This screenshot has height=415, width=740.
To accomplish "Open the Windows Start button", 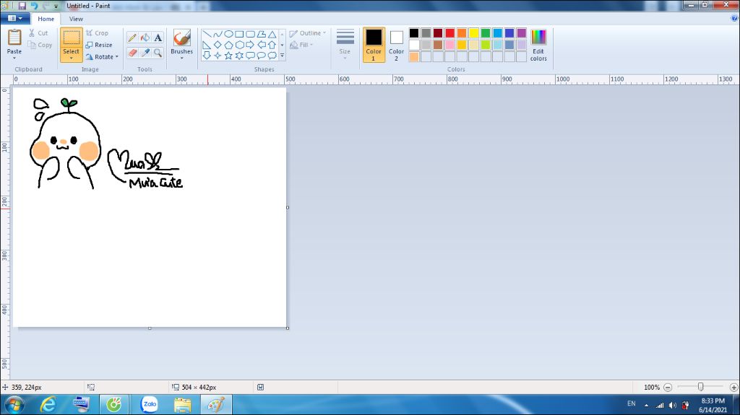I will coord(14,405).
